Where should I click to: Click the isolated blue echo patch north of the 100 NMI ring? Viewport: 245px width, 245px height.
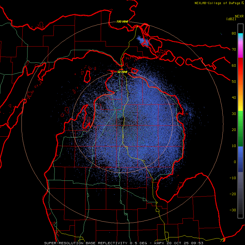(143, 41)
